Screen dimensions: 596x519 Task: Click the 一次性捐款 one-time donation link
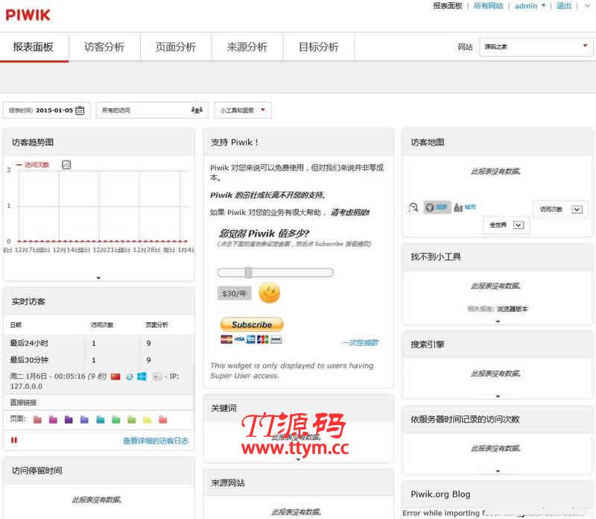click(360, 342)
